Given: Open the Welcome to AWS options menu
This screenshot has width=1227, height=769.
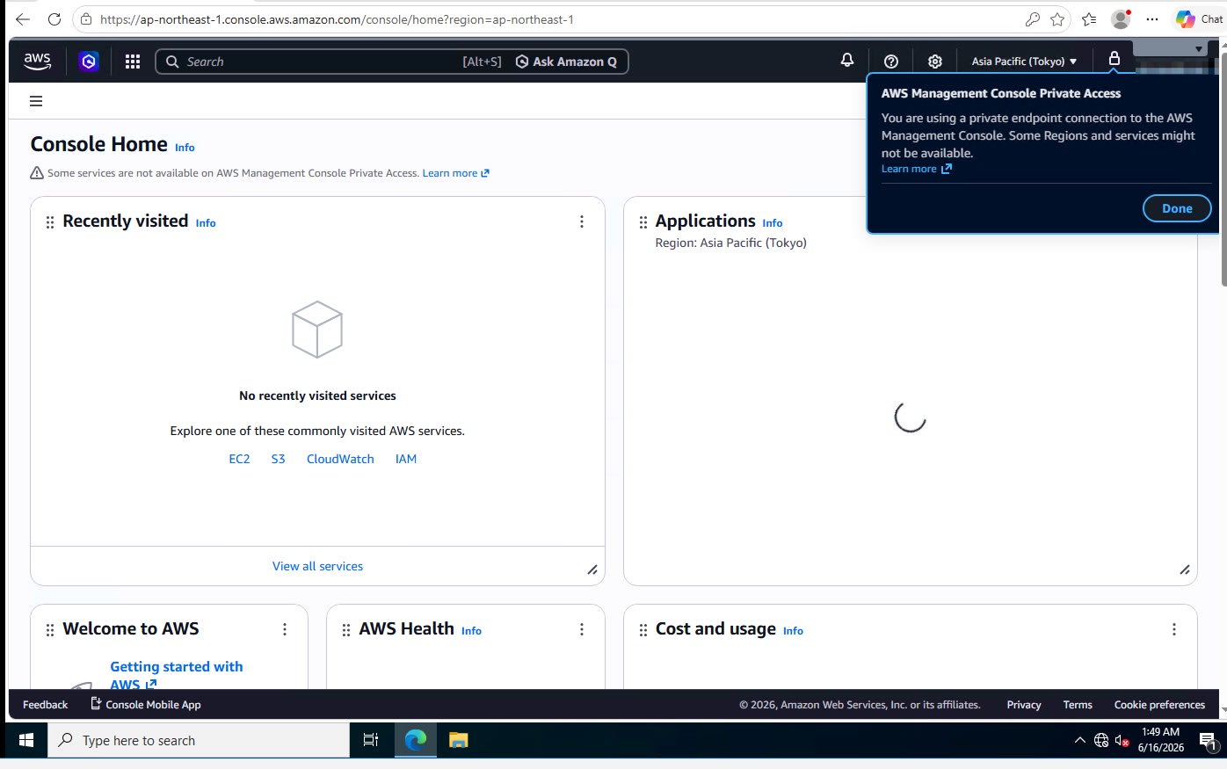Looking at the screenshot, I should click(x=285, y=629).
